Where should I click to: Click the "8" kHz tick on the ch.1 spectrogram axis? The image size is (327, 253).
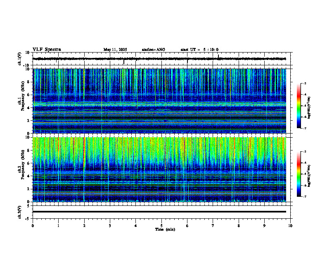point(29,82)
